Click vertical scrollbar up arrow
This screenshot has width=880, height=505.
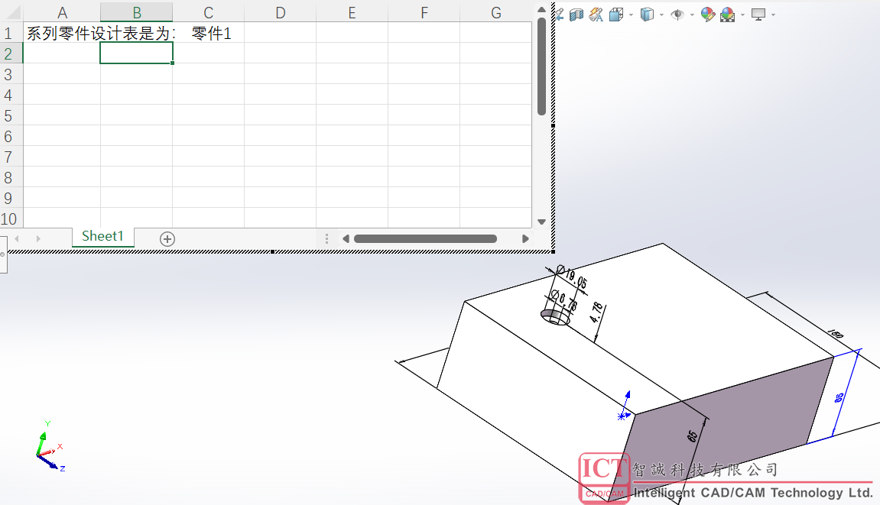pyautogui.click(x=541, y=9)
